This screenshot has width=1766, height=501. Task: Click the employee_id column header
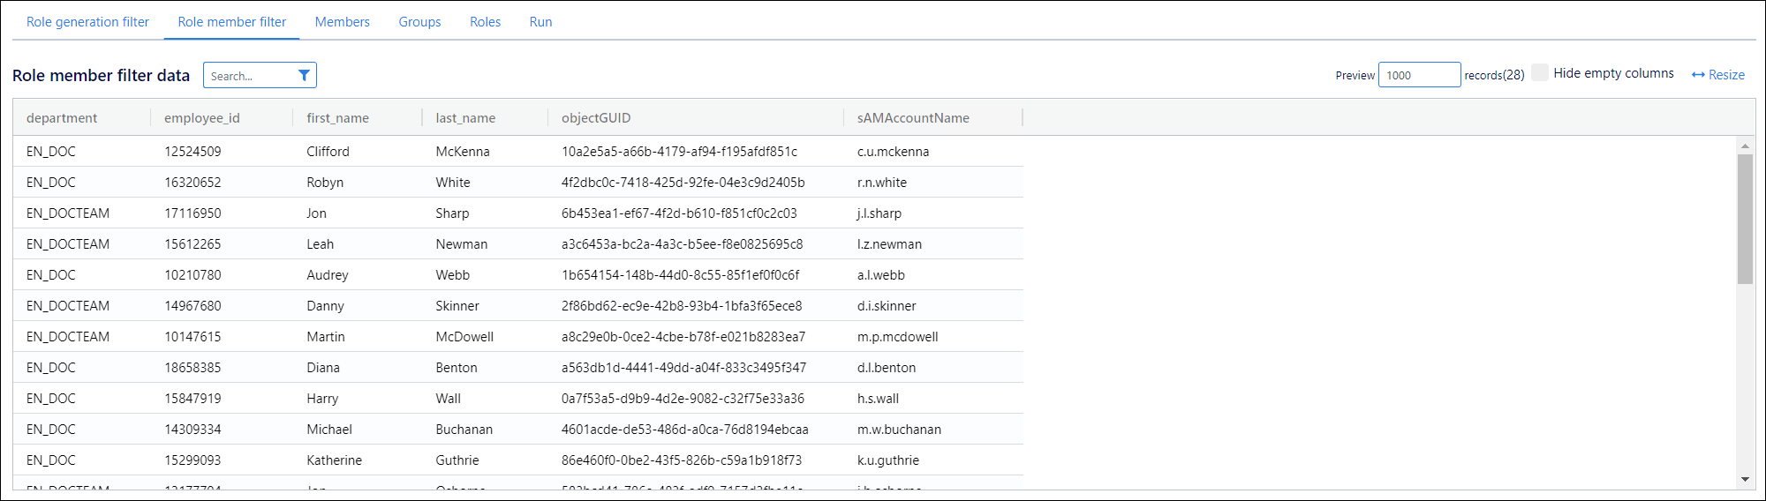tap(201, 118)
